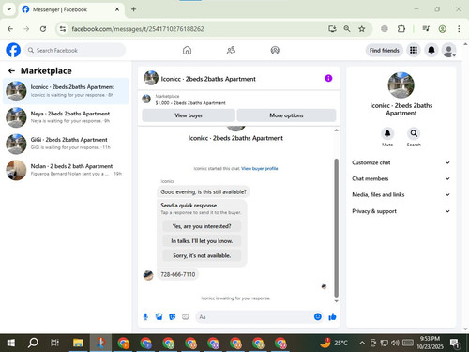Image resolution: width=469 pixels, height=352 pixels.
Task: Click the 728-666-7110 message bubble
Action: pyautogui.click(x=178, y=274)
